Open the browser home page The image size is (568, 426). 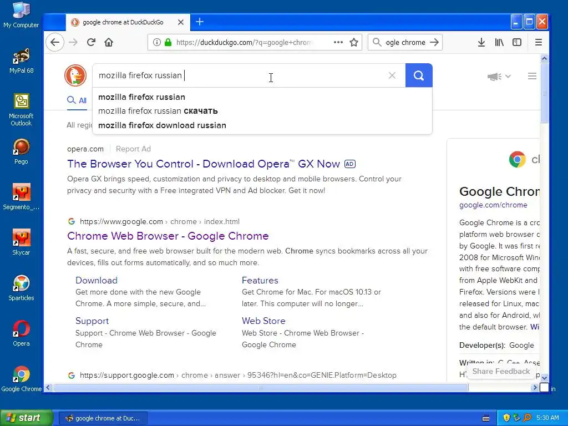[x=109, y=42]
